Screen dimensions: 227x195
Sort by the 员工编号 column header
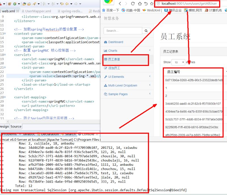click(x=193, y=72)
